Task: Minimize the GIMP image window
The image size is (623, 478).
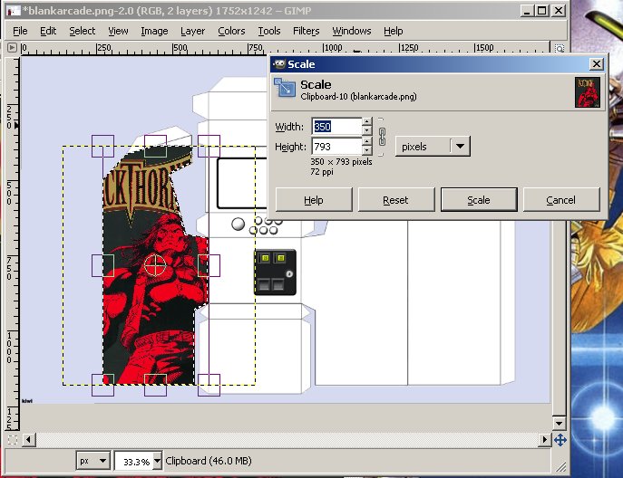Action: pyautogui.click(x=527, y=11)
